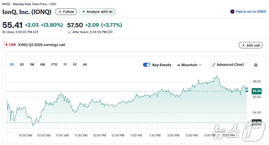Click the 55.39 current price marker

click(x=256, y=91)
